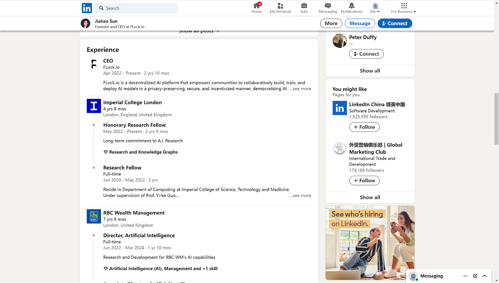499x283 pixels.
Task: Click the LinkedIn logo icon
Action: click(87, 8)
